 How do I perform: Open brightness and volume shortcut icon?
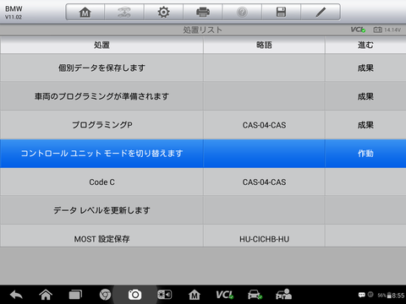(165, 295)
